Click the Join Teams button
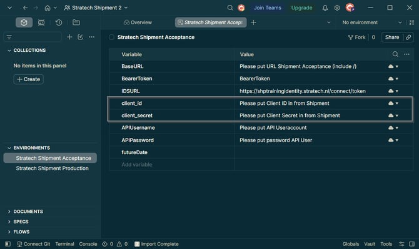Screen dimensions: 419x249 pyautogui.click(x=268, y=7)
